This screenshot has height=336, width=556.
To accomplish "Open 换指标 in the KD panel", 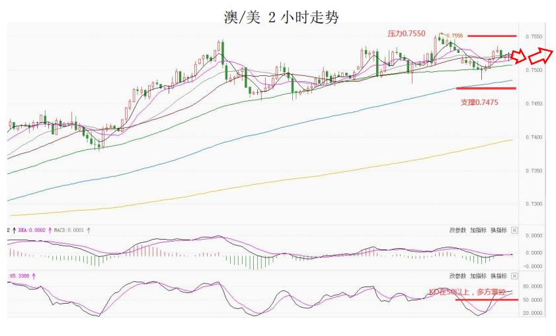I will pos(499,276).
